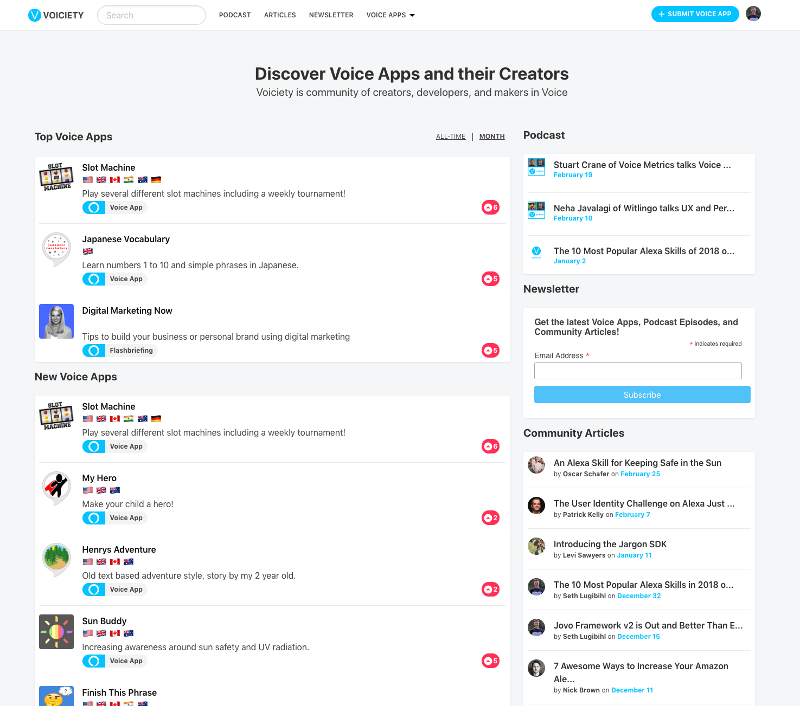Open the Slot Machine icon in New Voice Apps

pos(56,416)
